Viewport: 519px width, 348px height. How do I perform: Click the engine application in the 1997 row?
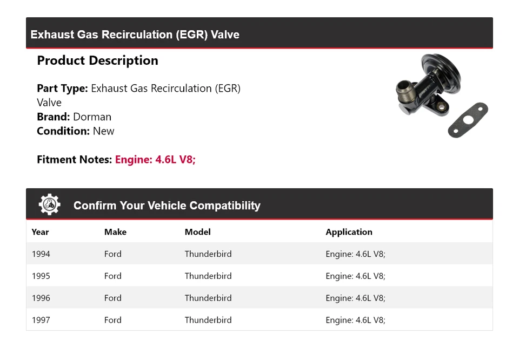click(355, 320)
